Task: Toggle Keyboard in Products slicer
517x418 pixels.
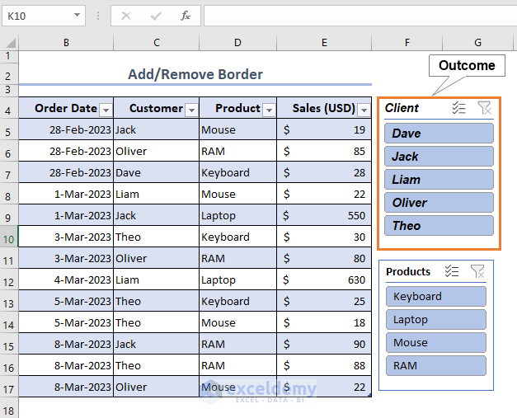Action: pyautogui.click(x=436, y=297)
